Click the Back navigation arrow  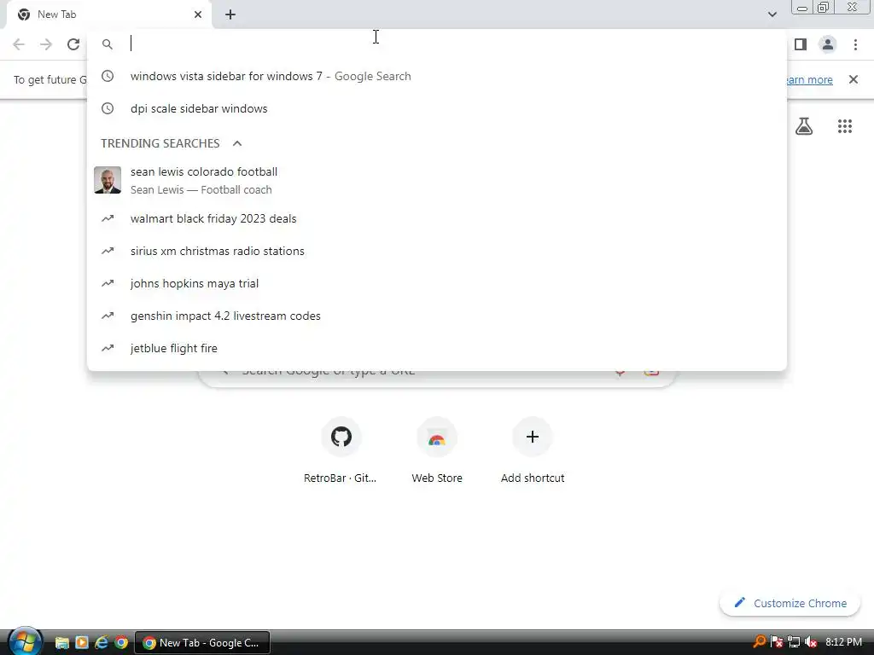coord(19,44)
